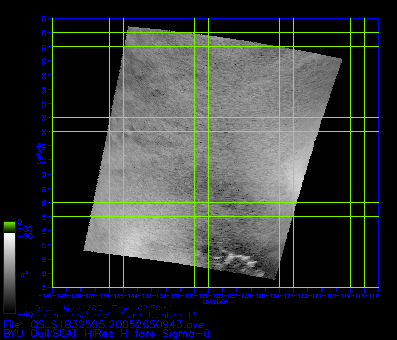Screen dimensions: 397x340
Task: Click the bright storm patch in the lower swath
Action: click(236, 259)
